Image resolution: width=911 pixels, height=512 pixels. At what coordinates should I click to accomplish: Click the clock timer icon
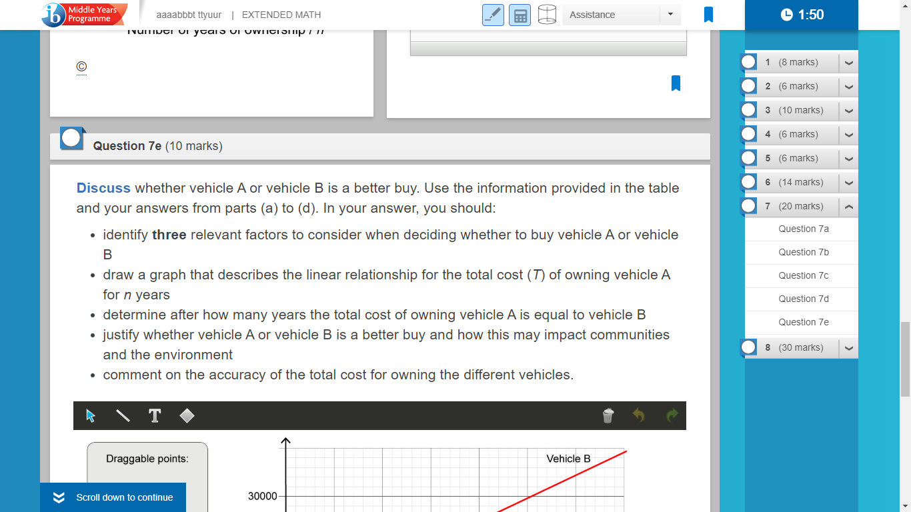pyautogui.click(x=787, y=15)
